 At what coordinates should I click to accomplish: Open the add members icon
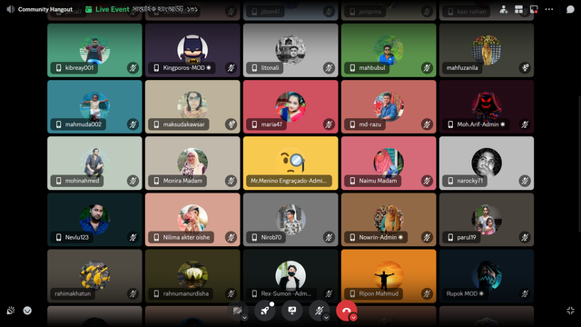[503, 10]
